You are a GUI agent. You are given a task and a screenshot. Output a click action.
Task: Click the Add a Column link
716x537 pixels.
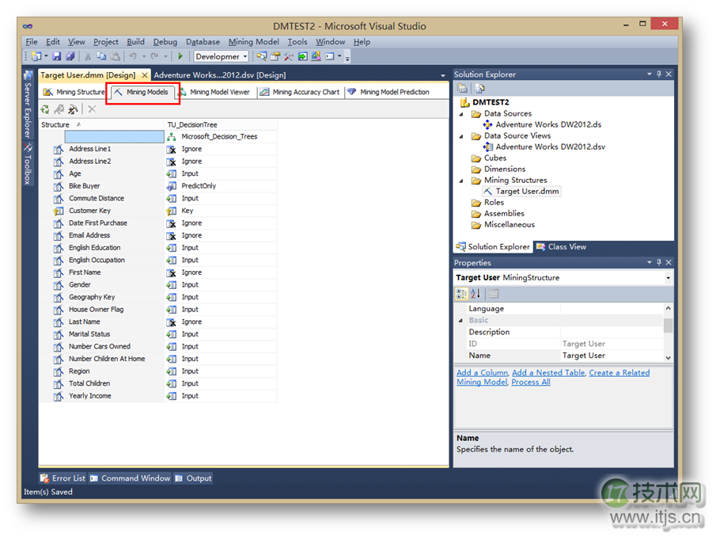coord(482,372)
